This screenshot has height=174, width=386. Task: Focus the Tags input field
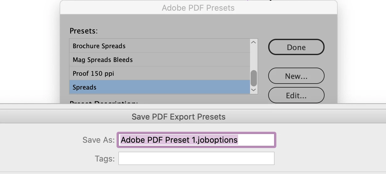coord(196,158)
